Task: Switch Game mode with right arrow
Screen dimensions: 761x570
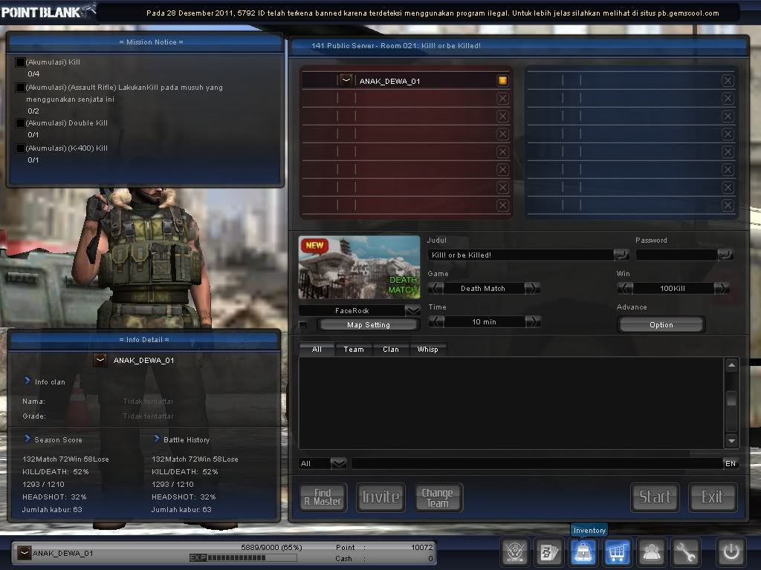Action: [532, 289]
